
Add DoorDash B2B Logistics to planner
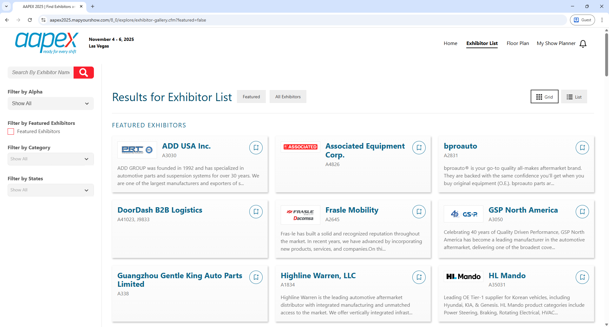(x=256, y=211)
